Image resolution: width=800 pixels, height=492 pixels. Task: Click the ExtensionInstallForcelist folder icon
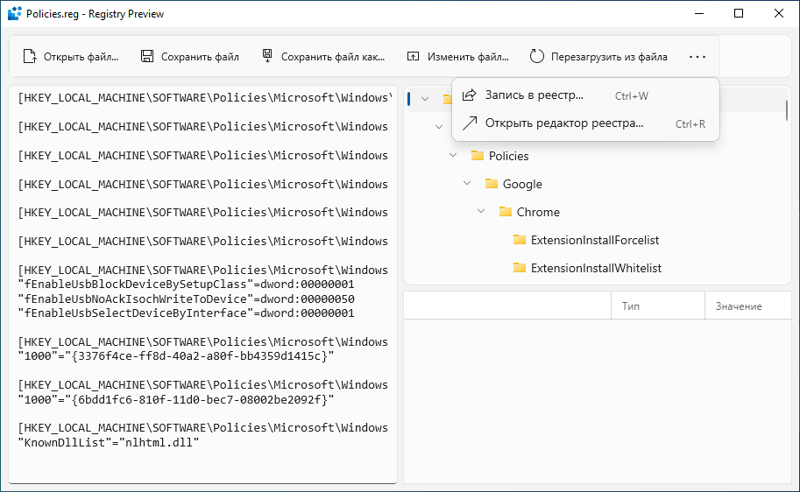pyautogui.click(x=520, y=240)
